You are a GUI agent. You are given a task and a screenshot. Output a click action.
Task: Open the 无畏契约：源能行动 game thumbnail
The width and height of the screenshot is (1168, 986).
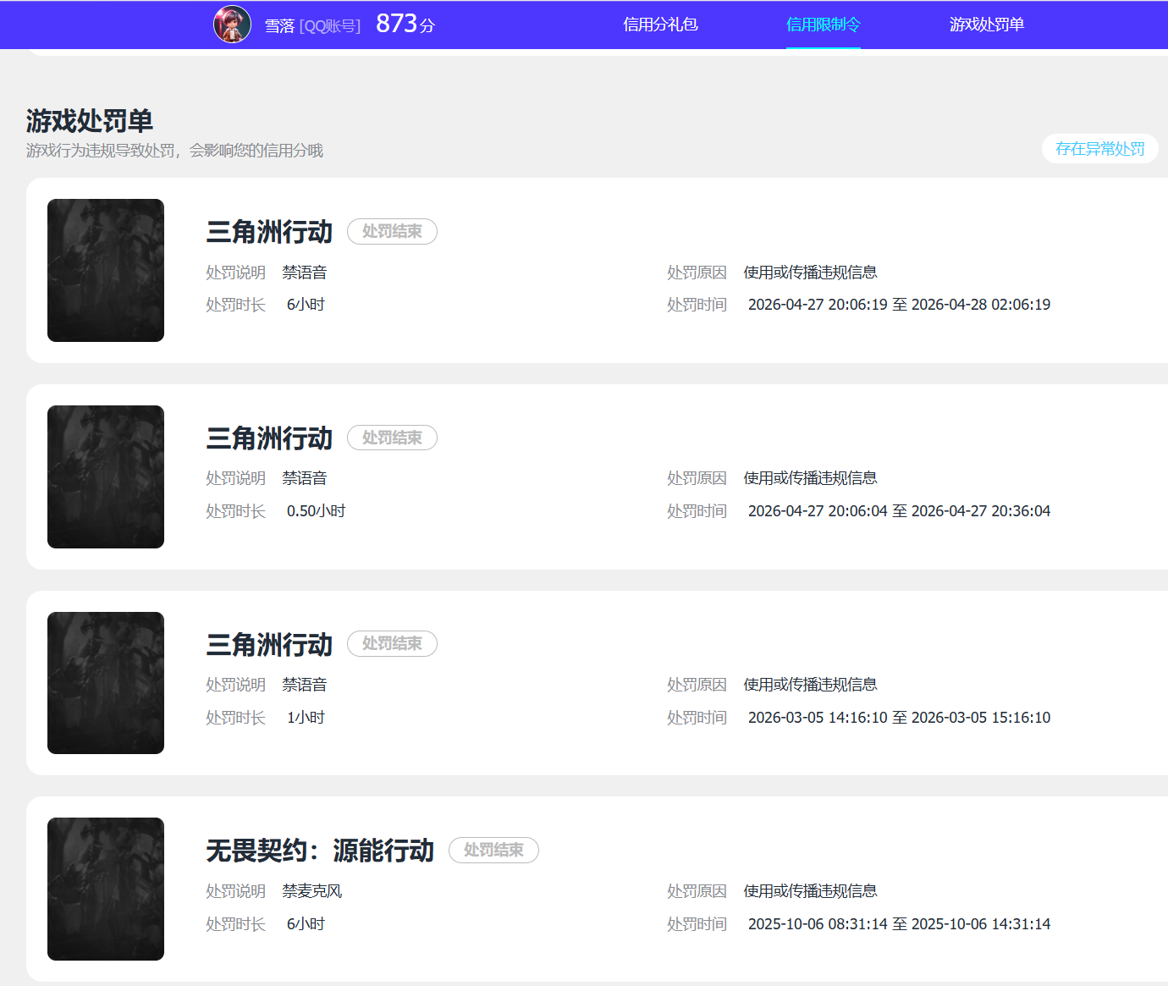[106, 889]
